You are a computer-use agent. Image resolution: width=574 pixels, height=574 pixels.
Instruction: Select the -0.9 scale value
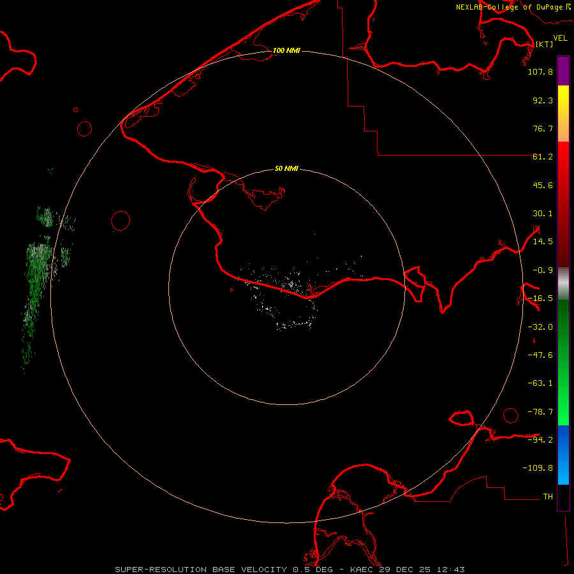[543, 270]
